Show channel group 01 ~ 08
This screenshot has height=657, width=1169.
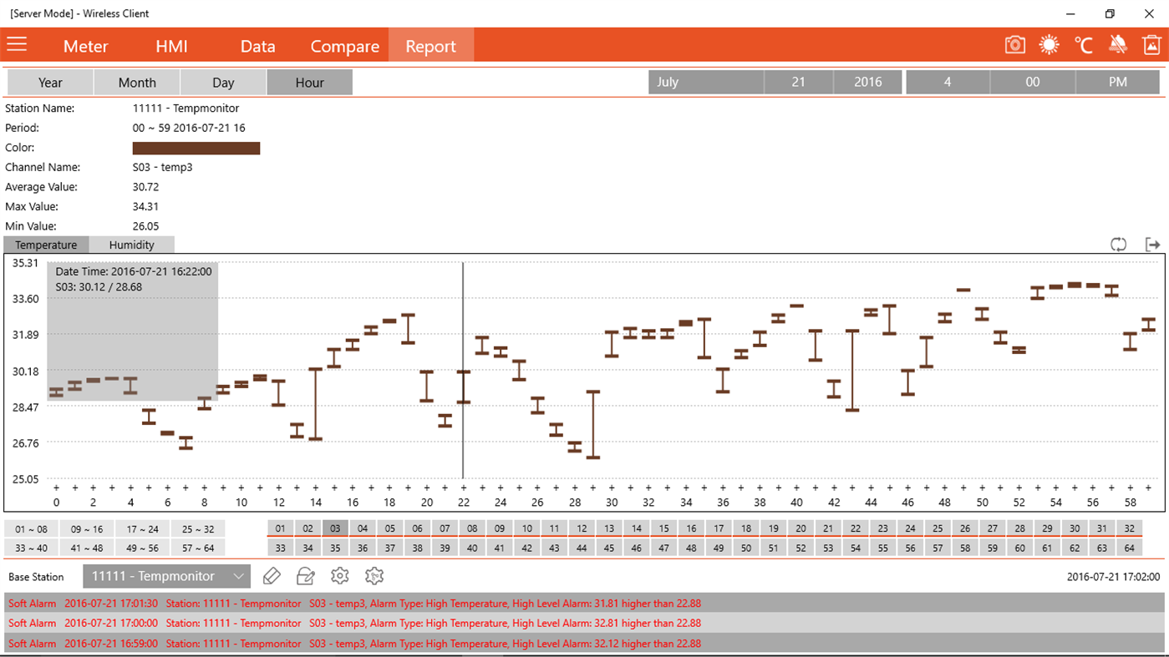point(31,528)
